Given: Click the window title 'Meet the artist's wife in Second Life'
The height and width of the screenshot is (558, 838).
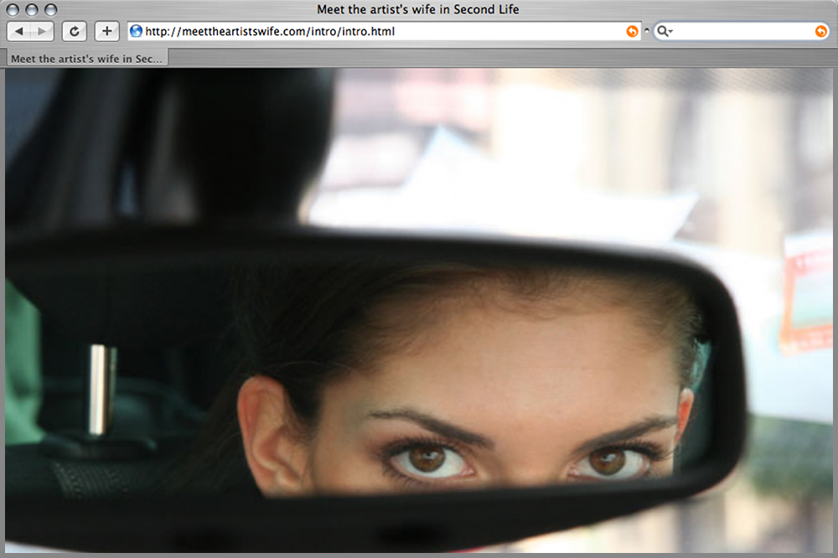Looking at the screenshot, I should click(418, 9).
